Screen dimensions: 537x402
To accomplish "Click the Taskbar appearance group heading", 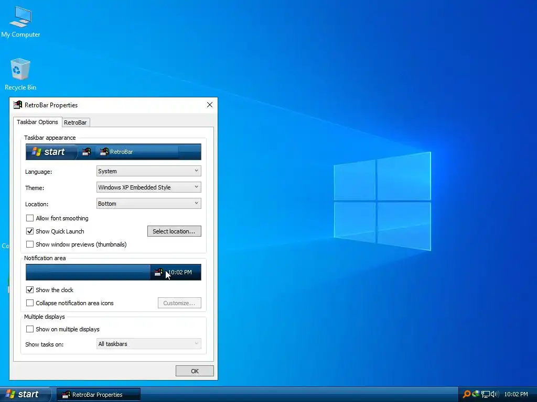I will [x=50, y=138].
